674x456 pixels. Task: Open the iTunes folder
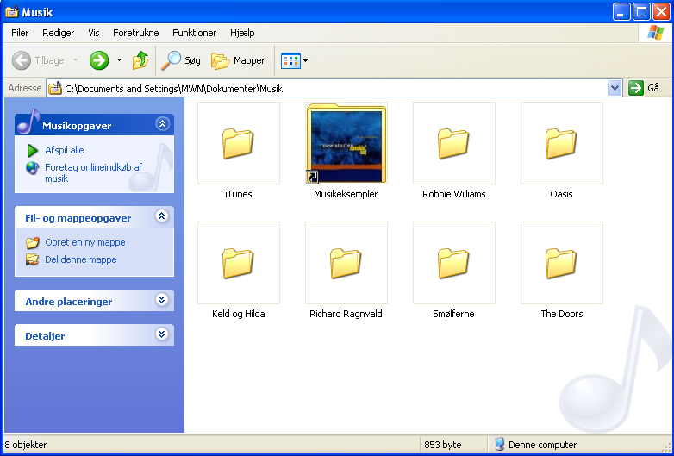coord(238,144)
